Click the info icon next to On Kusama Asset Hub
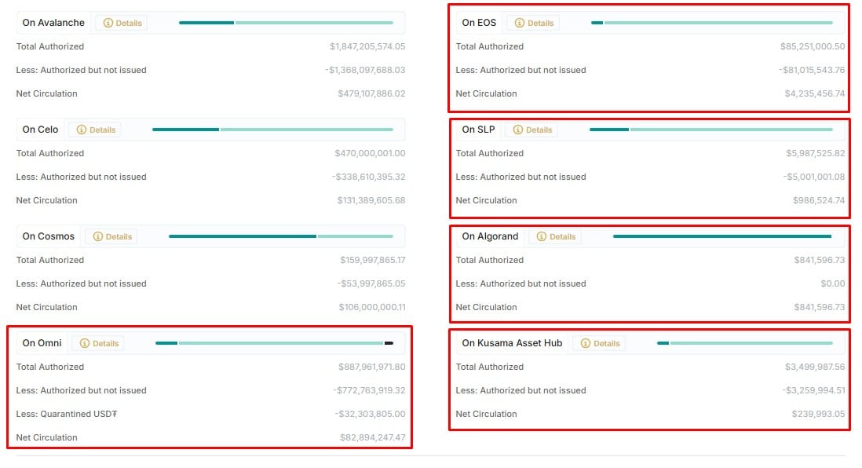Viewport: 862px width, 468px height. click(x=586, y=343)
